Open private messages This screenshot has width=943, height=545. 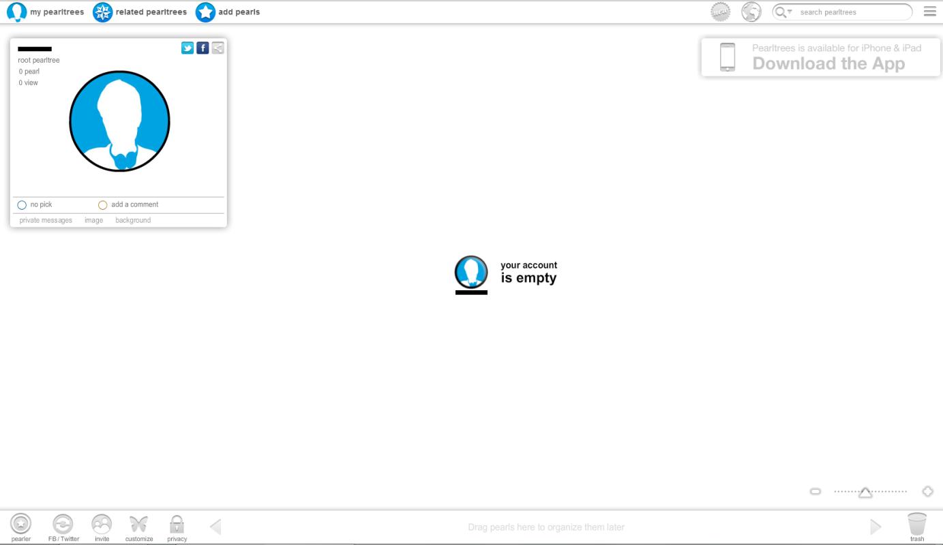coord(46,220)
